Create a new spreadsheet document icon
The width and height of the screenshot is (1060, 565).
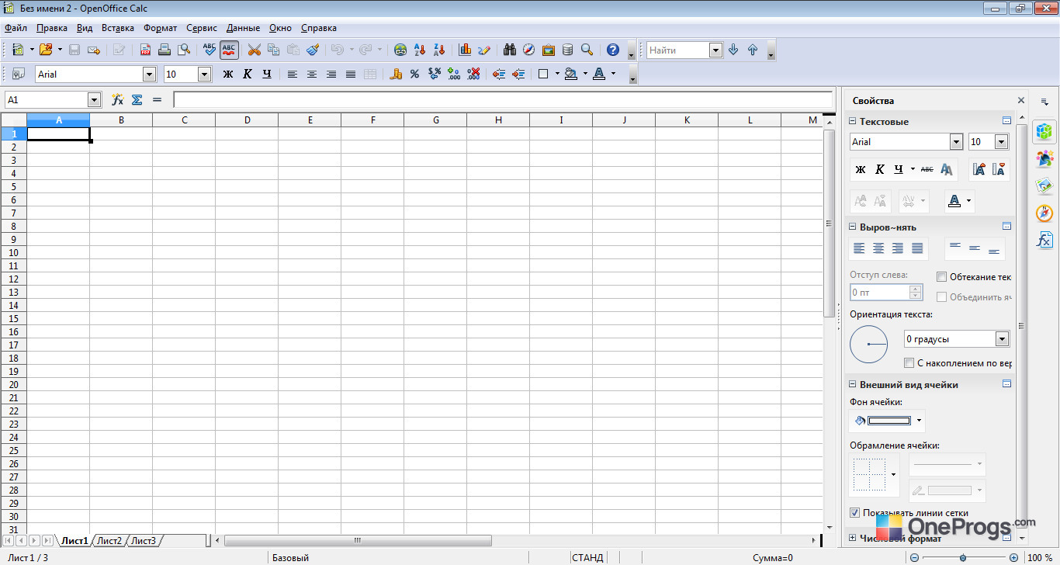click(x=18, y=50)
